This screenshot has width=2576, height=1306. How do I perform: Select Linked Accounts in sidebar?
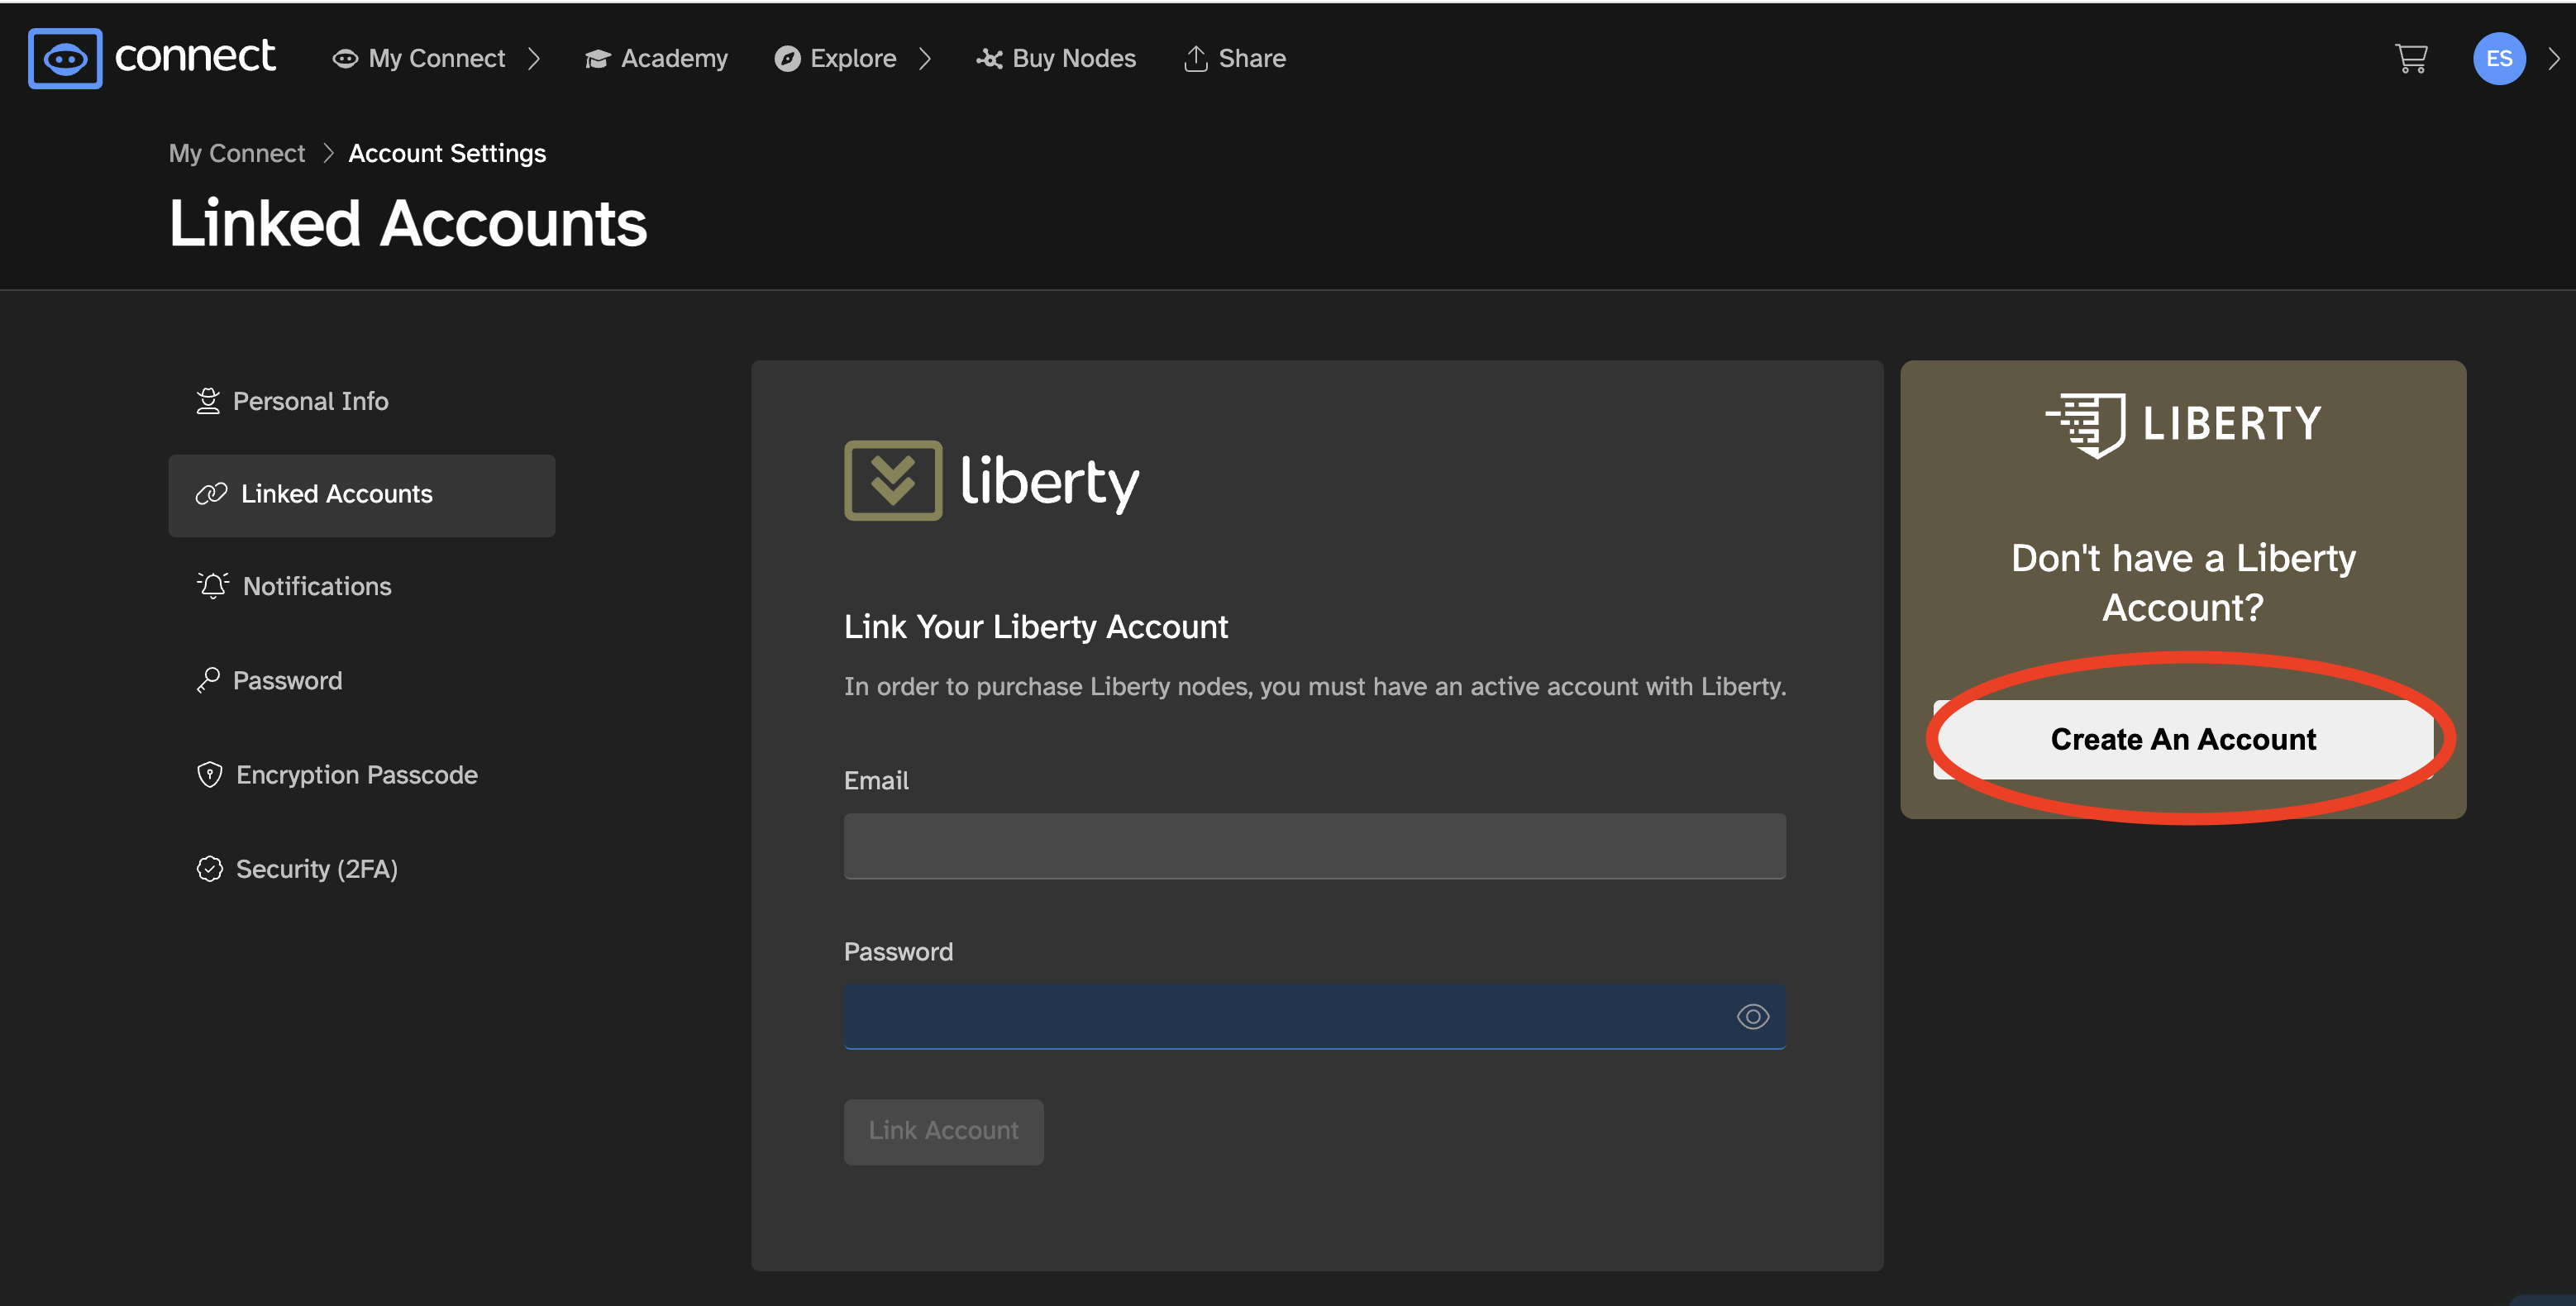[x=361, y=495]
